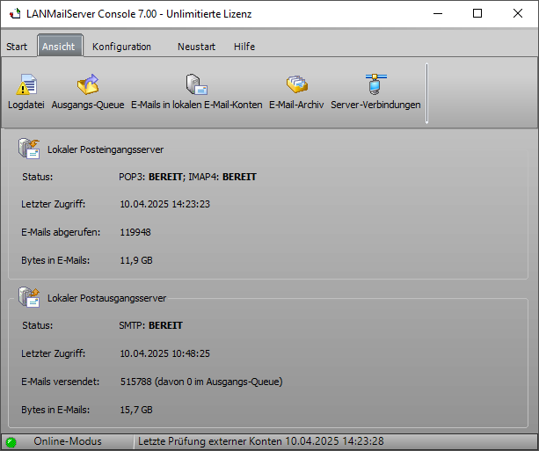Open the Konfiguration tab
The height and width of the screenshot is (451, 539).
point(121,47)
